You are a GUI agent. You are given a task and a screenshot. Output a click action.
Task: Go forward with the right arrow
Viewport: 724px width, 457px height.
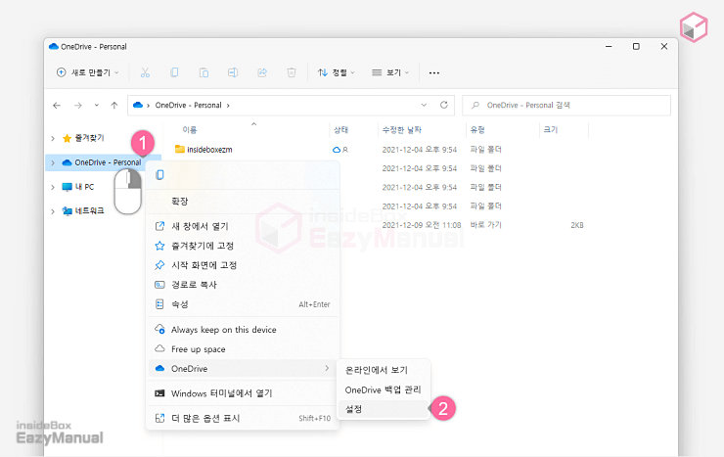tap(78, 106)
